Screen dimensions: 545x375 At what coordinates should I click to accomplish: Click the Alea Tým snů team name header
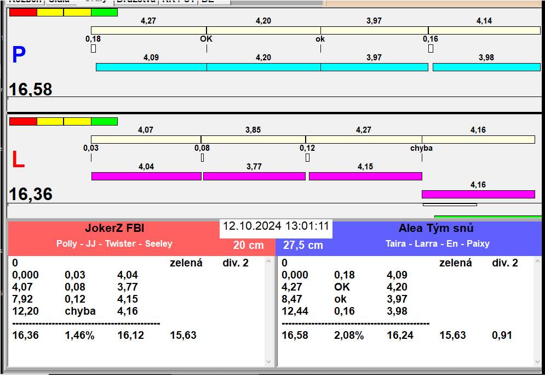(x=436, y=228)
